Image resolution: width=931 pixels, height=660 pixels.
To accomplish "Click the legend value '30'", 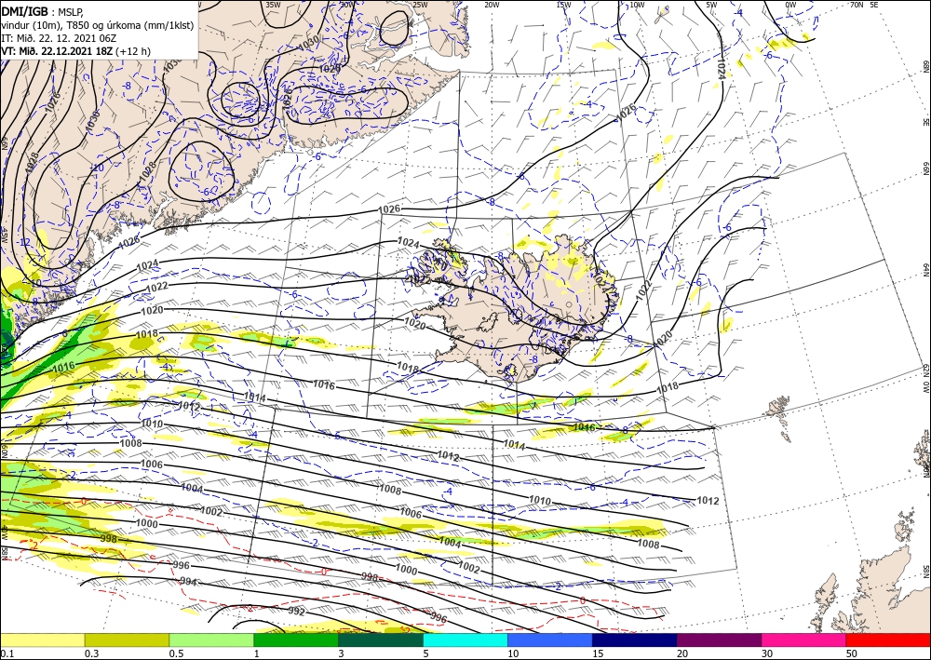I will [x=768, y=653].
